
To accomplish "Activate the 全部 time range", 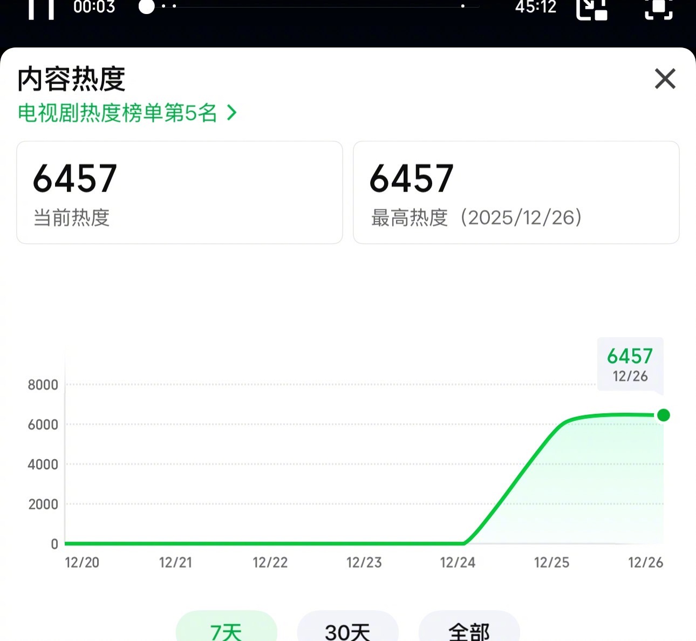I will point(469,630).
